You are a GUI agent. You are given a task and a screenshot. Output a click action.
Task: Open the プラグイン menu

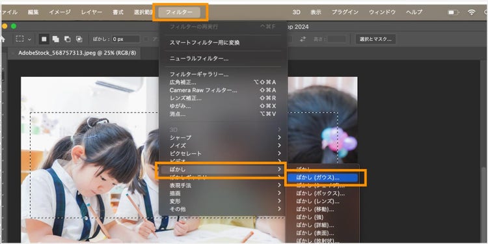coord(345,12)
